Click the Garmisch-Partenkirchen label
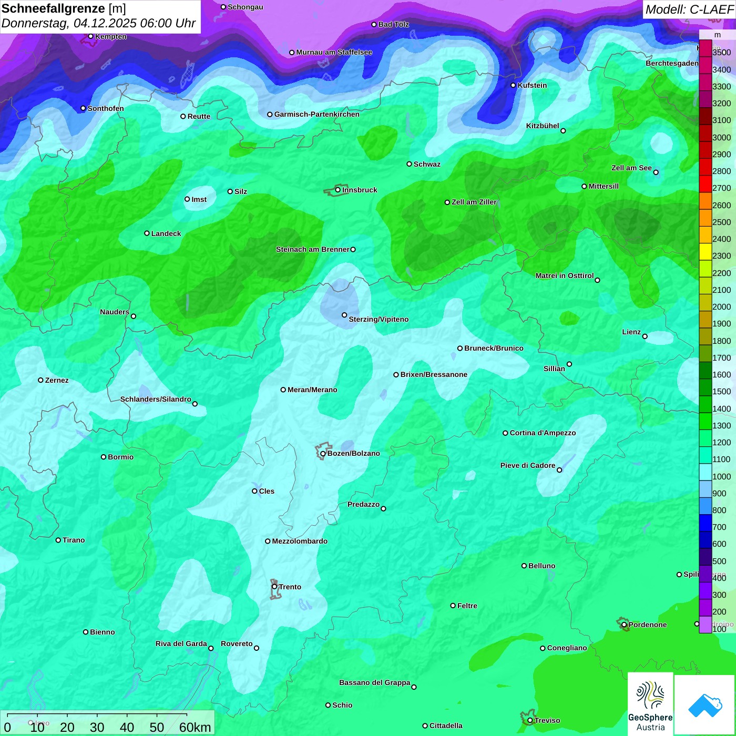The width and height of the screenshot is (736, 736). 317,114
